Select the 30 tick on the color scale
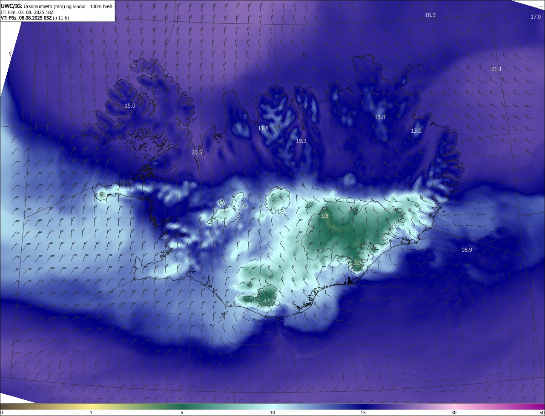This screenshot has width=545, height=416. (x=454, y=413)
